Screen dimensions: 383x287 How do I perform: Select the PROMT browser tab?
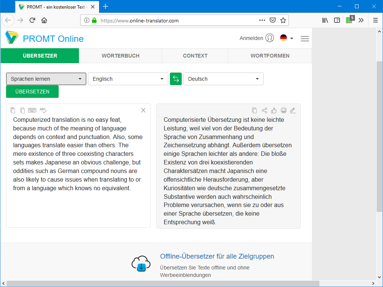click(57, 7)
